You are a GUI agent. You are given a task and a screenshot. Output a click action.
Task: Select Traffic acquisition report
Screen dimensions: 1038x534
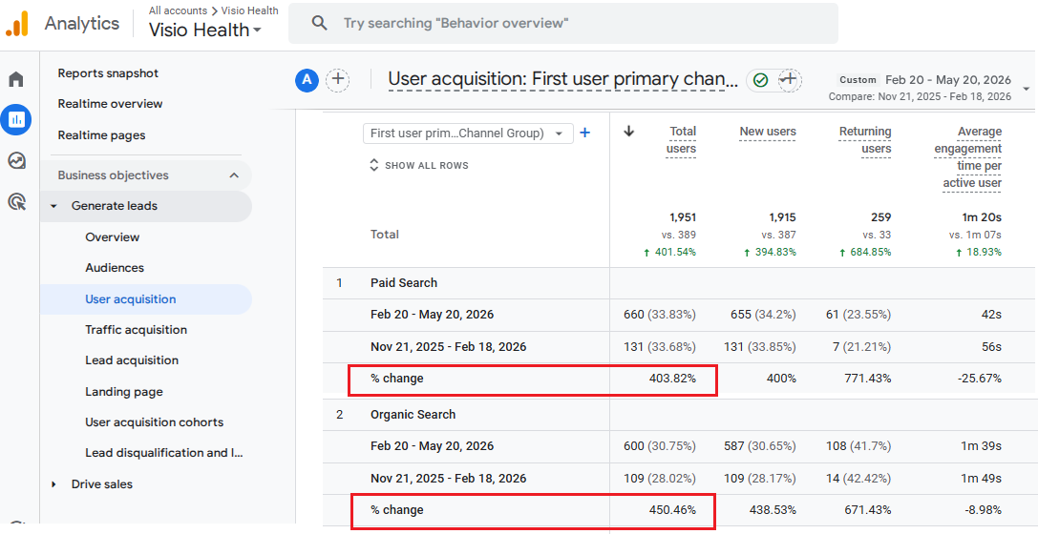[136, 330]
